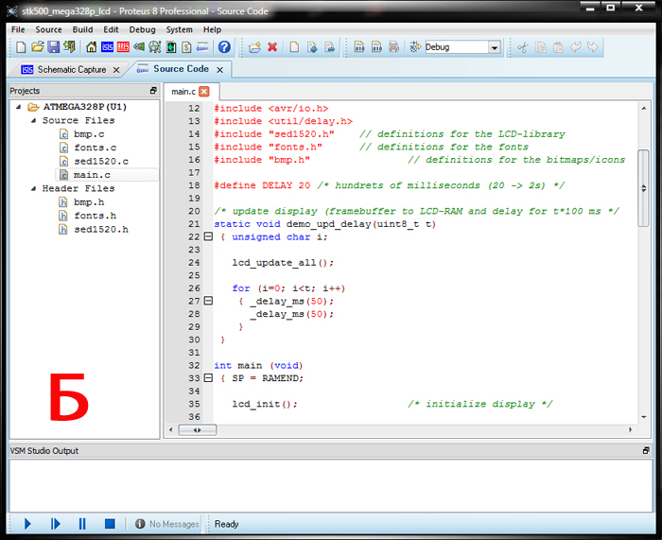The width and height of the screenshot is (662, 540).
Task: Undock the VSM Studio Output panel
Action: tap(646, 450)
